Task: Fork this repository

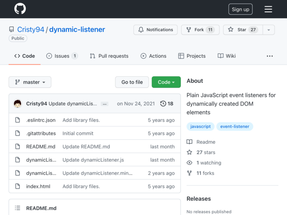Action: pyautogui.click(x=200, y=30)
